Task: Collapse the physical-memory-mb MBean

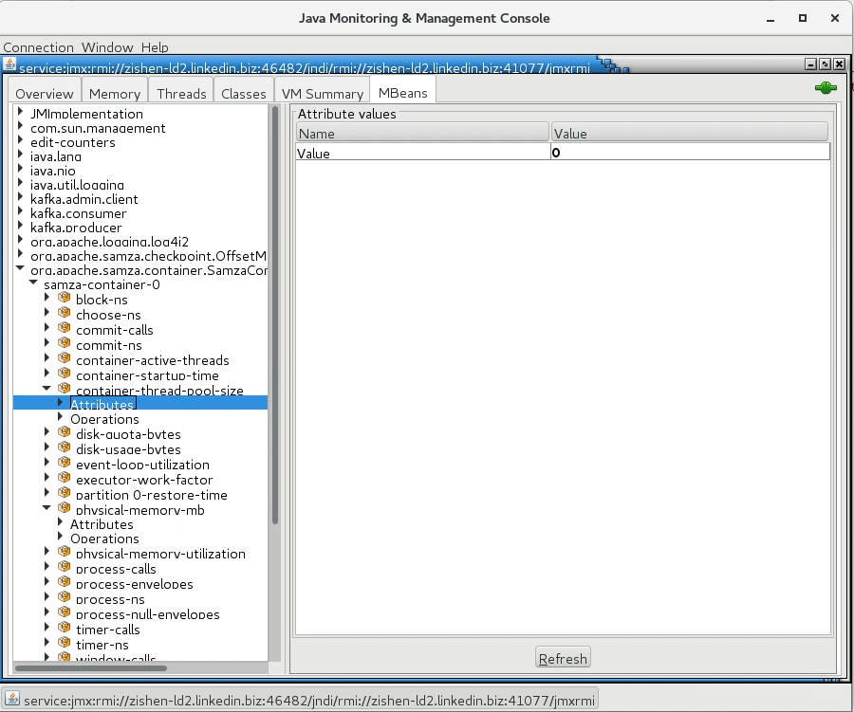Action: click(x=46, y=507)
